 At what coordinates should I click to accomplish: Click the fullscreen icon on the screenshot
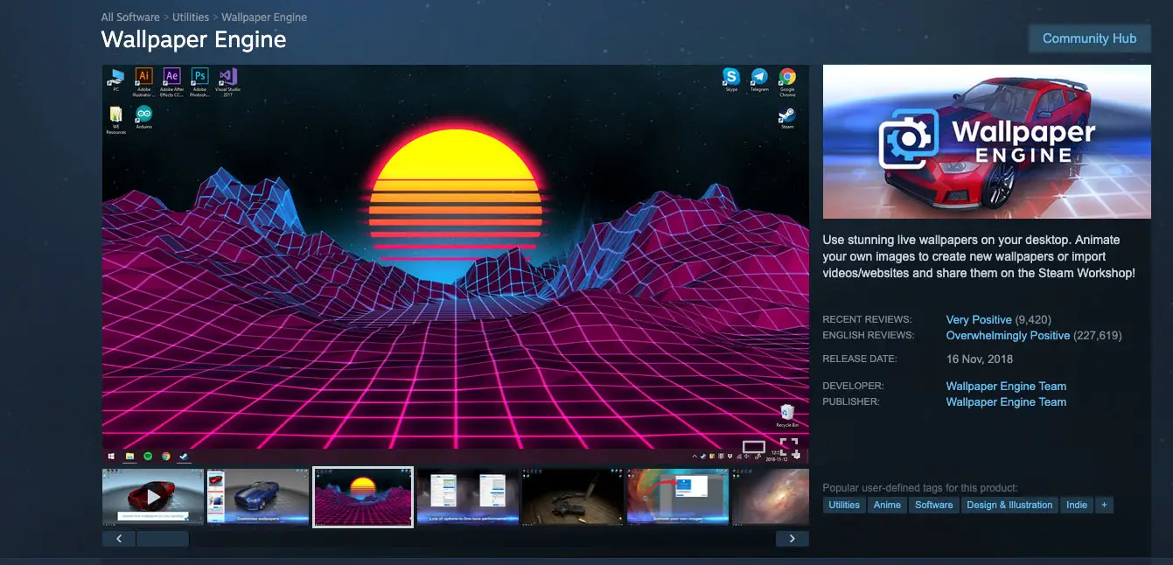[789, 446]
